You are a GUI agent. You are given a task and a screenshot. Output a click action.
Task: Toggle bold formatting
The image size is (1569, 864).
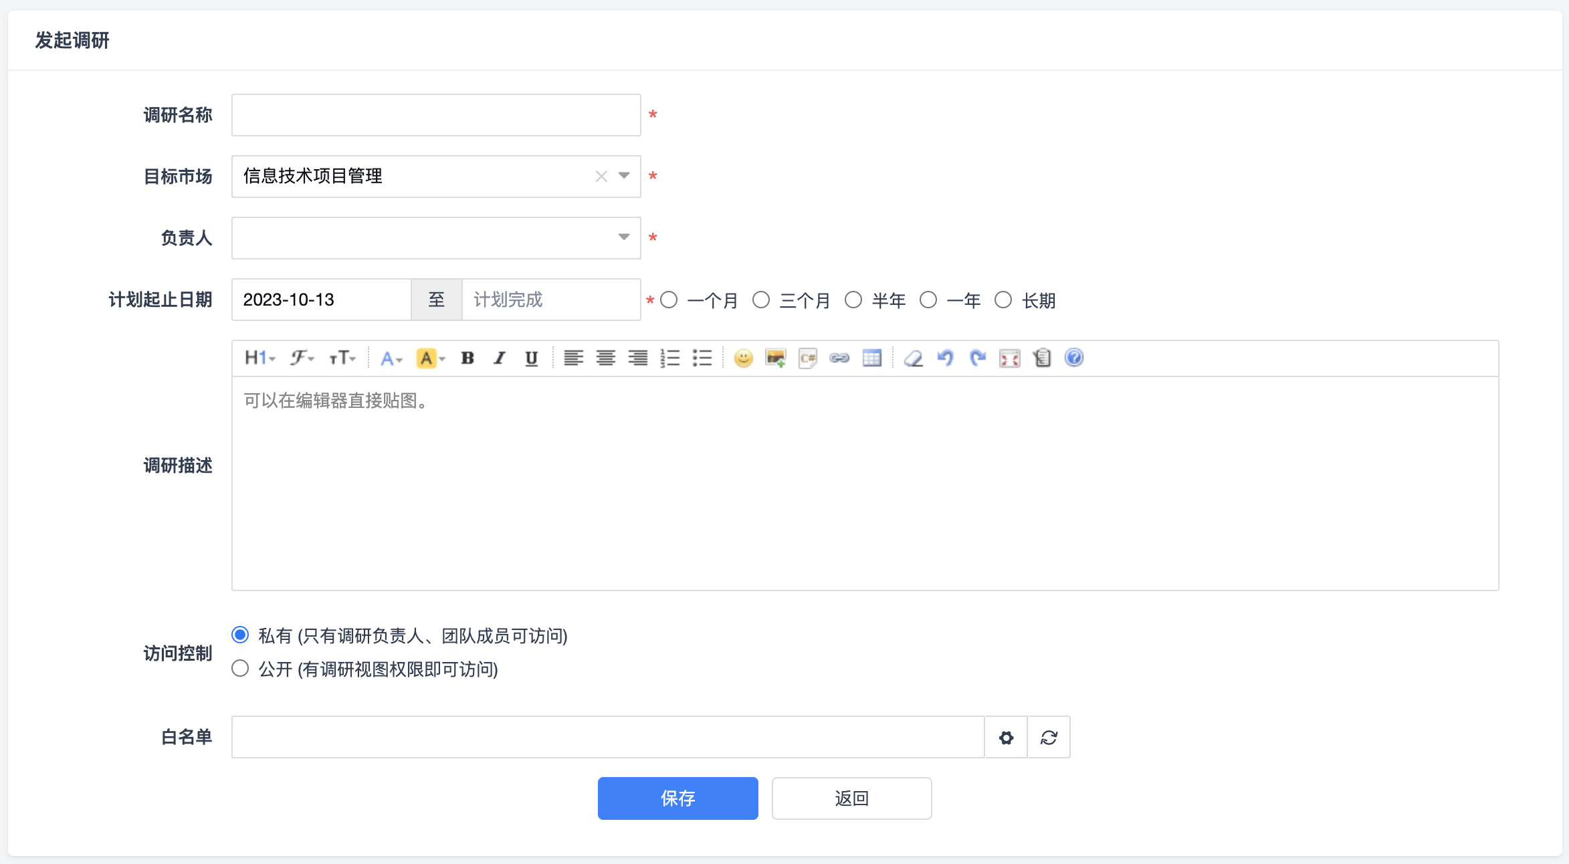[467, 358]
